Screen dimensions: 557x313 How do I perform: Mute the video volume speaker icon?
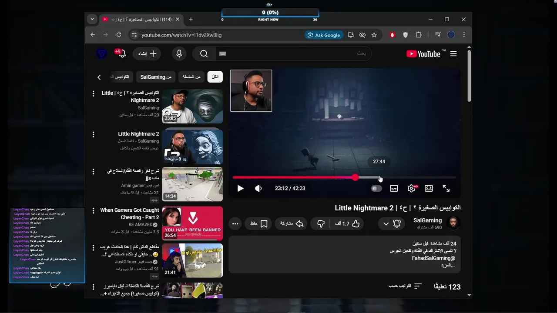pyautogui.click(x=258, y=188)
